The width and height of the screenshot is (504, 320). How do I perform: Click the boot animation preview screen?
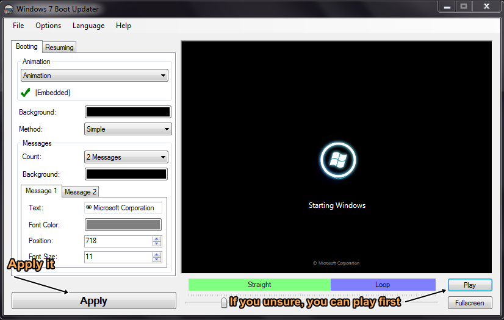(x=337, y=157)
